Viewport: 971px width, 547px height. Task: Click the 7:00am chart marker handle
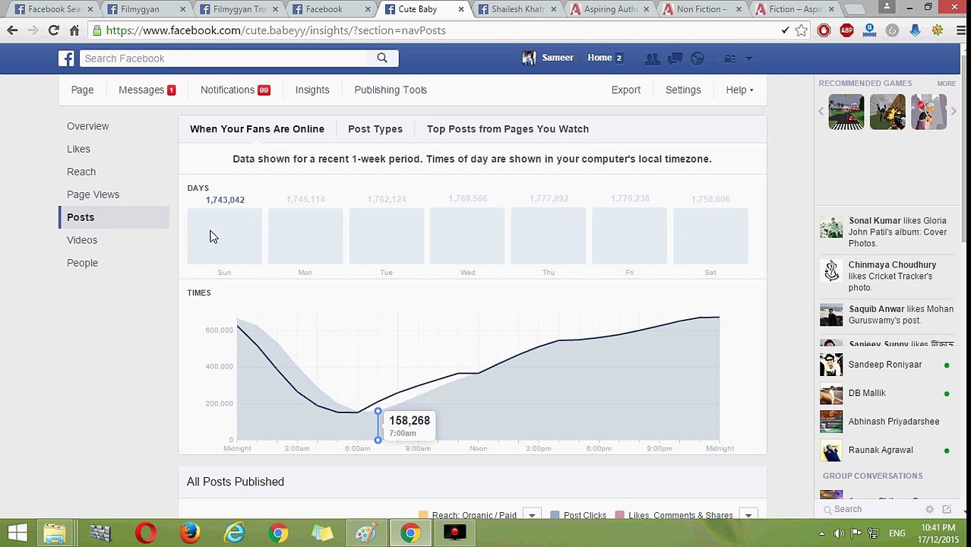[x=378, y=412]
